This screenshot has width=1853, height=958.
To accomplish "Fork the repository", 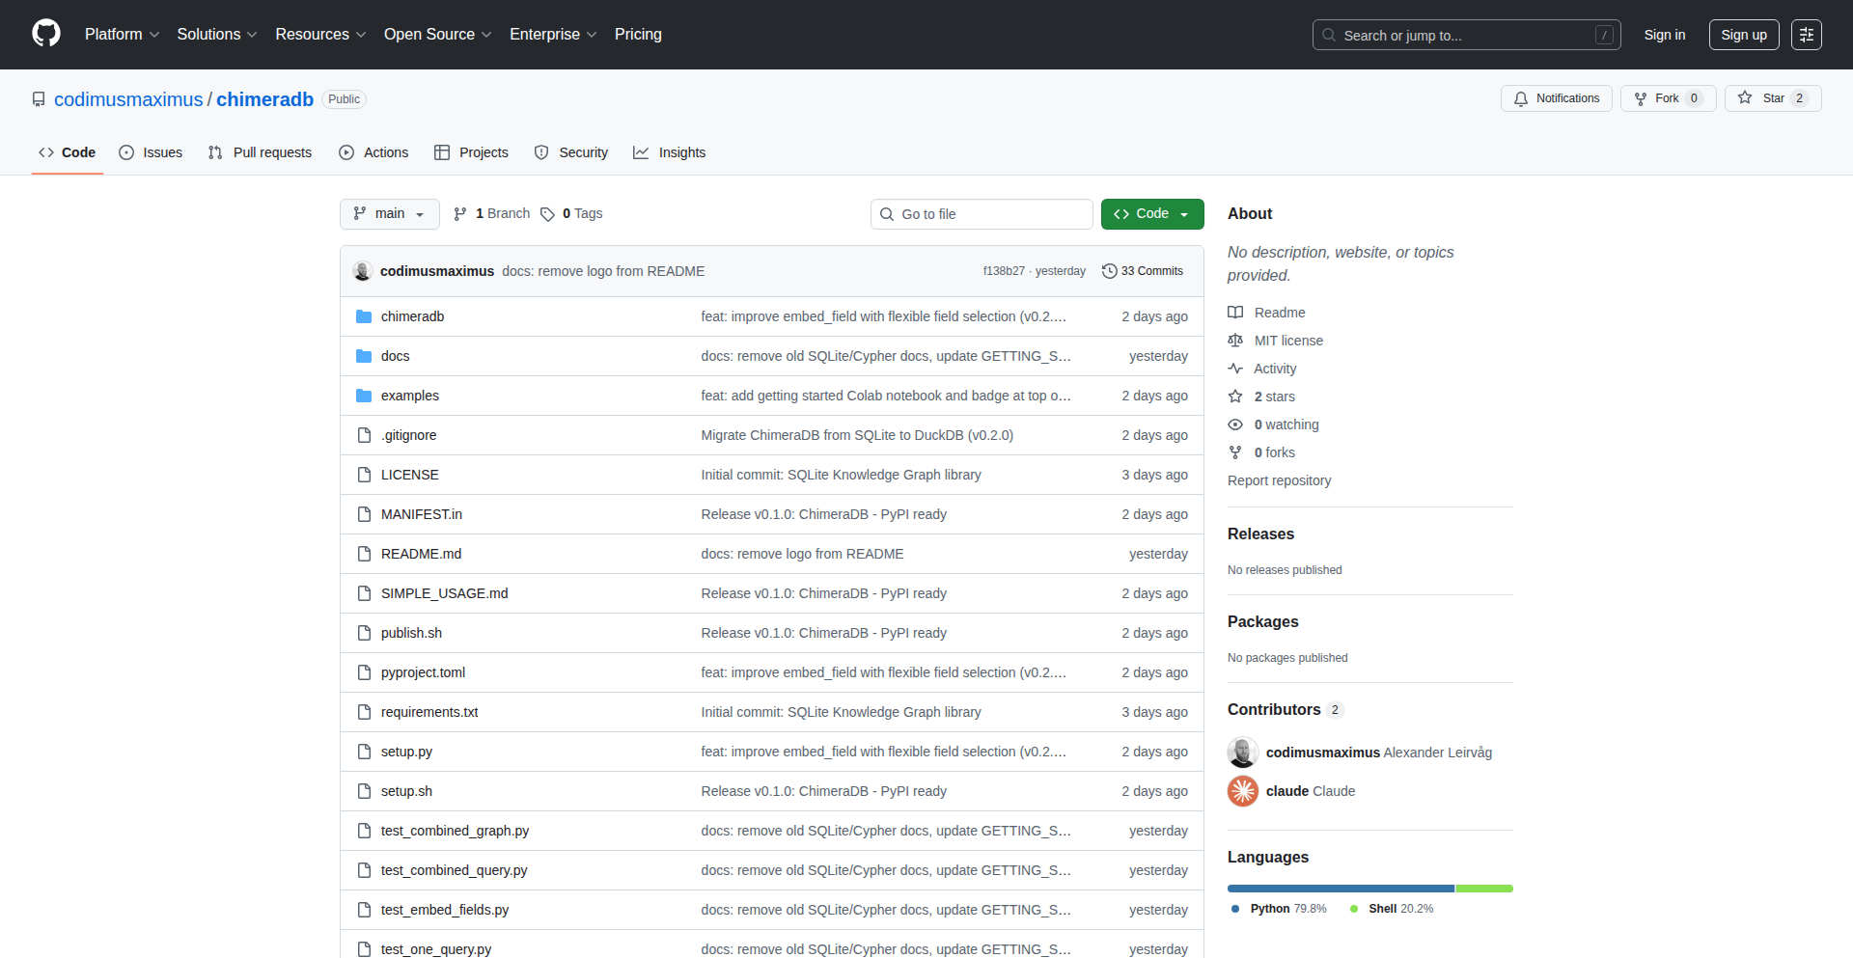I will (1667, 97).
